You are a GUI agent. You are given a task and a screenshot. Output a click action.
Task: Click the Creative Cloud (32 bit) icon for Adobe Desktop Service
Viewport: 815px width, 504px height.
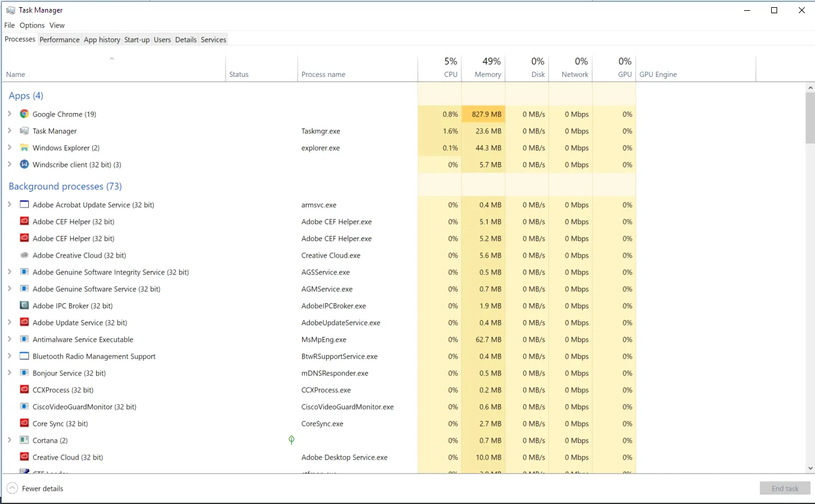coord(24,457)
